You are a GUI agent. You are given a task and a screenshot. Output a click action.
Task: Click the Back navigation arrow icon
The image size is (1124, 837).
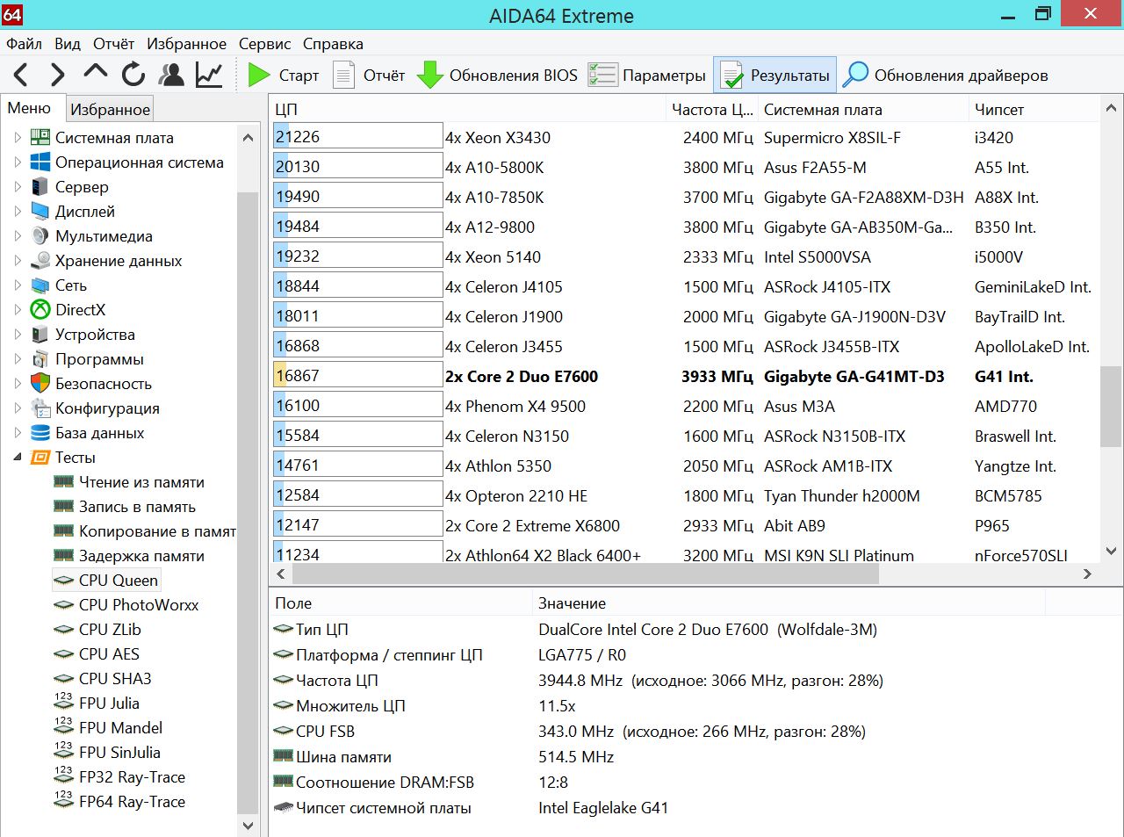click(21, 75)
